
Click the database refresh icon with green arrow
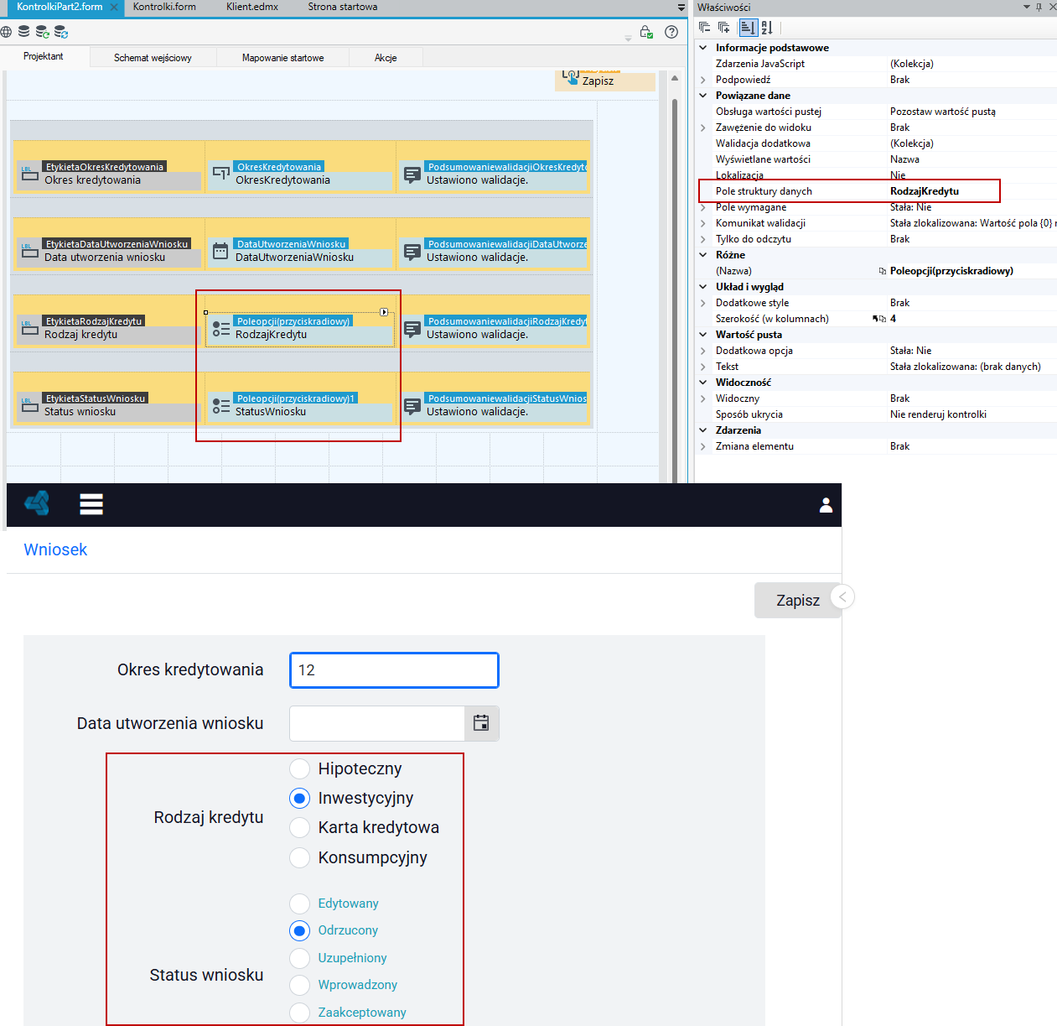[x=42, y=32]
